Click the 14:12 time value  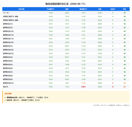(67, 20)
